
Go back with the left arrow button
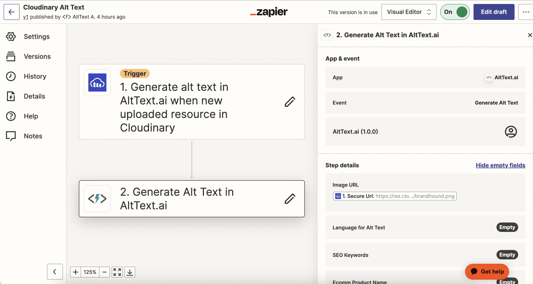coord(12,12)
